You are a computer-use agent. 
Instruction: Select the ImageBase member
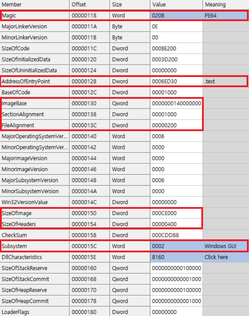click(x=35, y=103)
